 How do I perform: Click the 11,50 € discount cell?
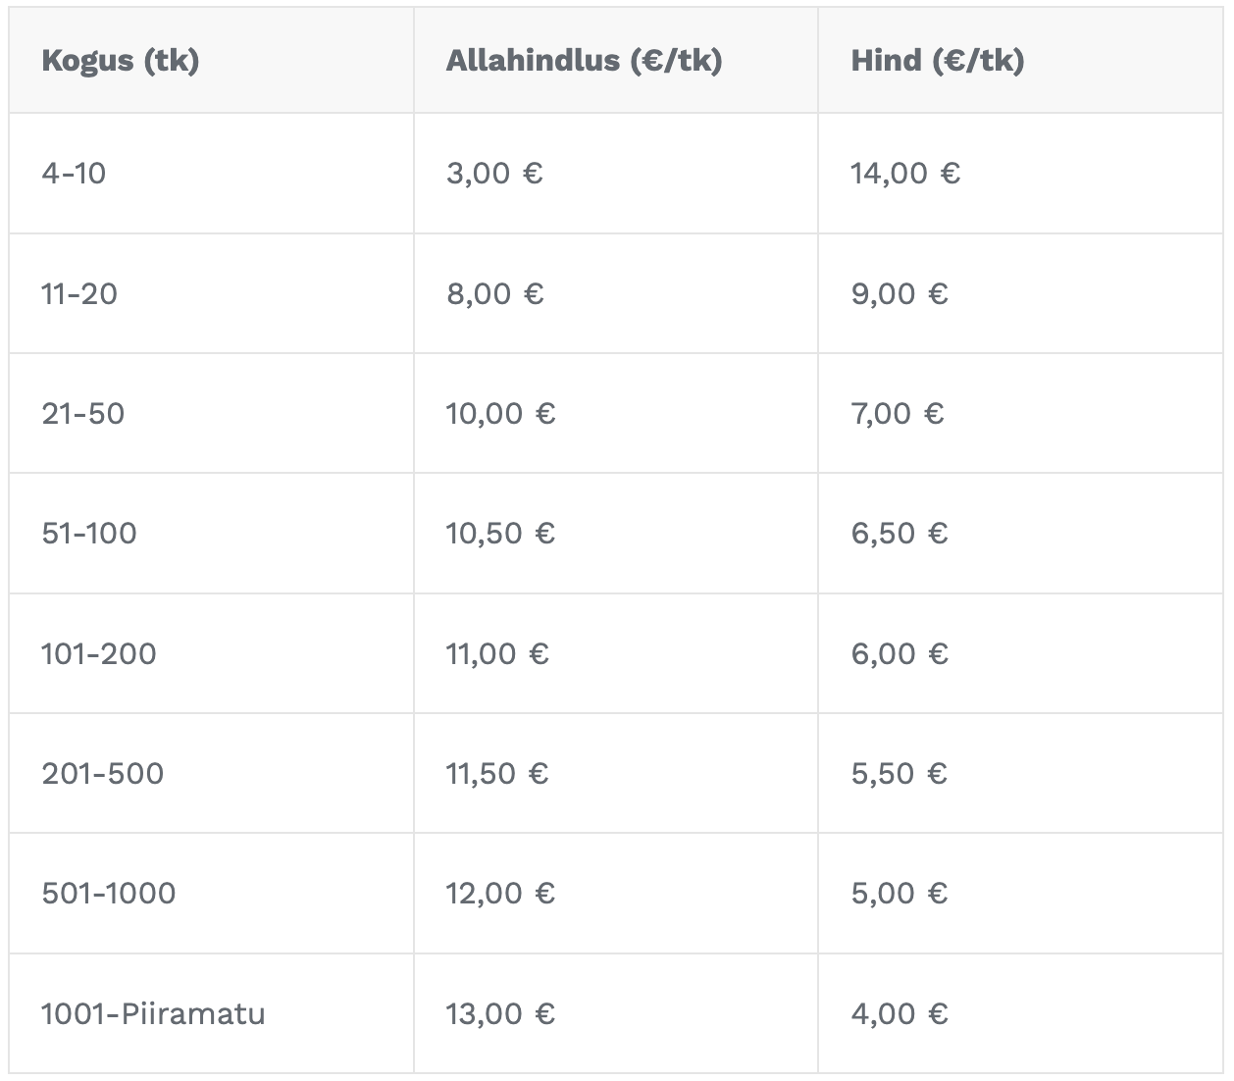coord(496,773)
